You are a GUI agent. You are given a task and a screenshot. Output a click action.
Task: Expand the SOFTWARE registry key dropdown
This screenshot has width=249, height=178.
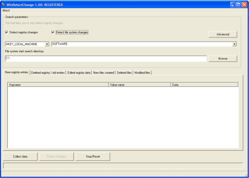coord(234,44)
